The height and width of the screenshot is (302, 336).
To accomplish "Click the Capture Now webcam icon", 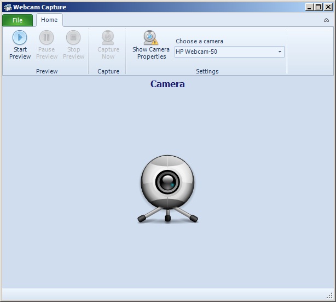I will (108, 38).
